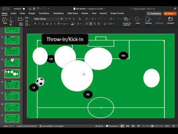
Task: Switch to the Insert tab
Action: (14, 13)
